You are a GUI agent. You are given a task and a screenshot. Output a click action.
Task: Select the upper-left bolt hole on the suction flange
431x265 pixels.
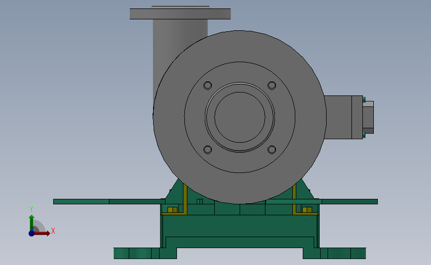pyautogui.click(x=207, y=86)
